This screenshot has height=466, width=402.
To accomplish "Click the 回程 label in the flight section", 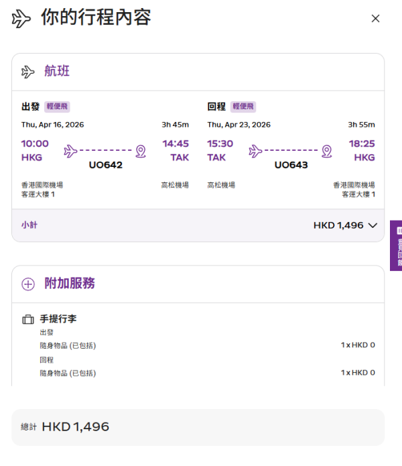I will (216, 107).
